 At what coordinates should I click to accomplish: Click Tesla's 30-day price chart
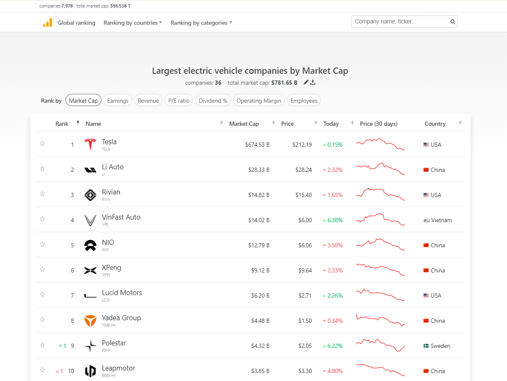[380, 144]
